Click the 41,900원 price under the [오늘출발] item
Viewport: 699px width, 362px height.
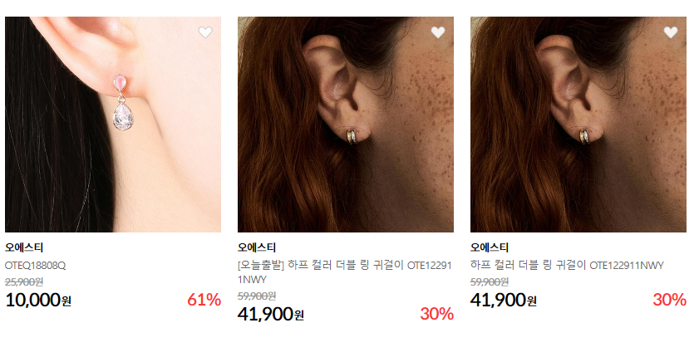(271, 314)
